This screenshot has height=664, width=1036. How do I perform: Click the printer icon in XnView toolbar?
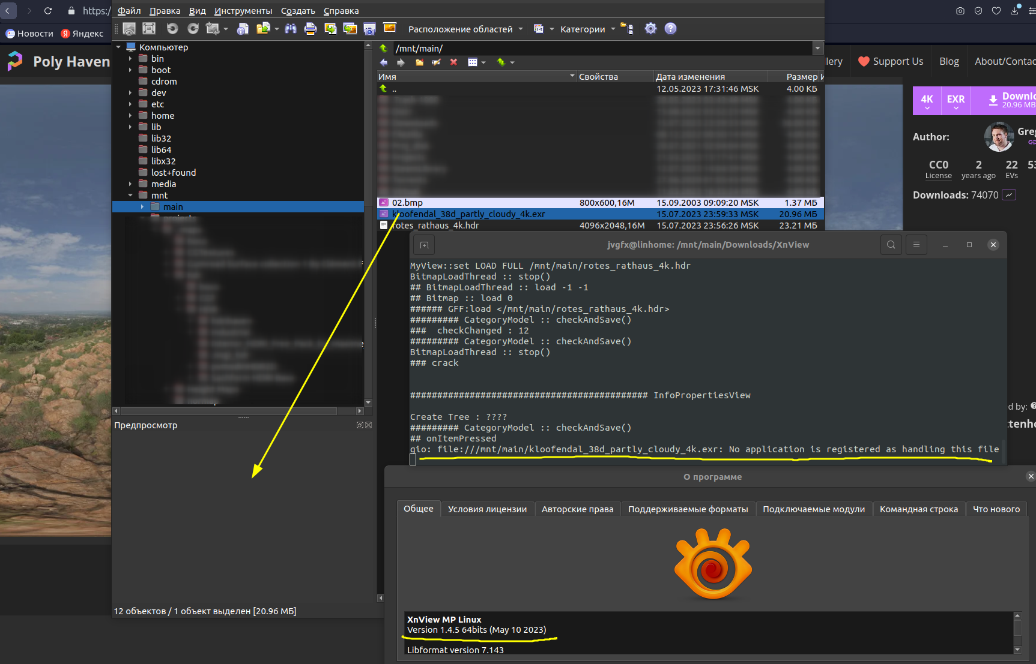tap(310, 29)
